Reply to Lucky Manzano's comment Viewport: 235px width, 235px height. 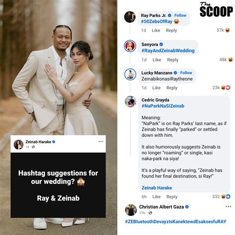[172, 88]
